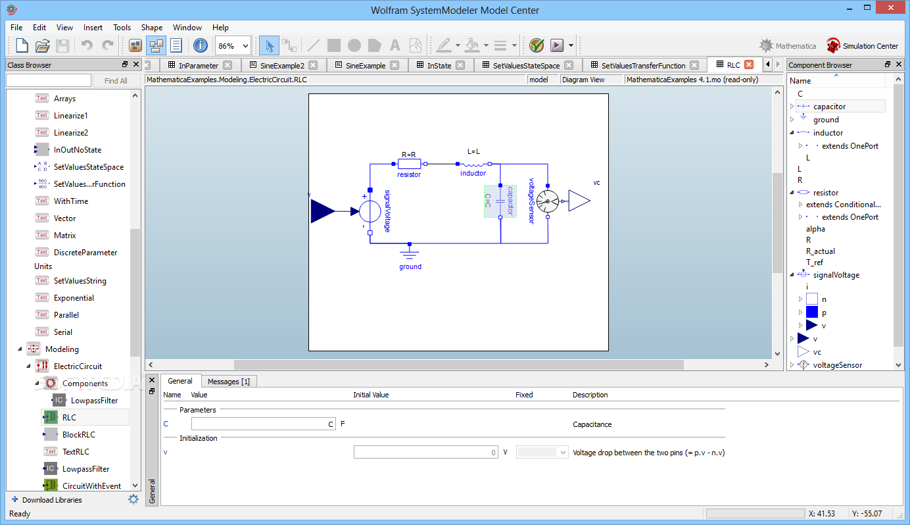Close the InState tab
The width and height of the screenshot is (910, 525).
[x=460, y=65]
